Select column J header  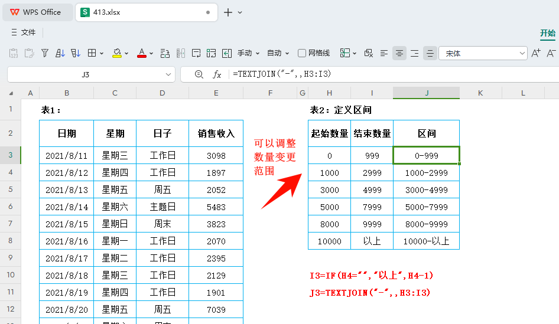tap(427, 93)
